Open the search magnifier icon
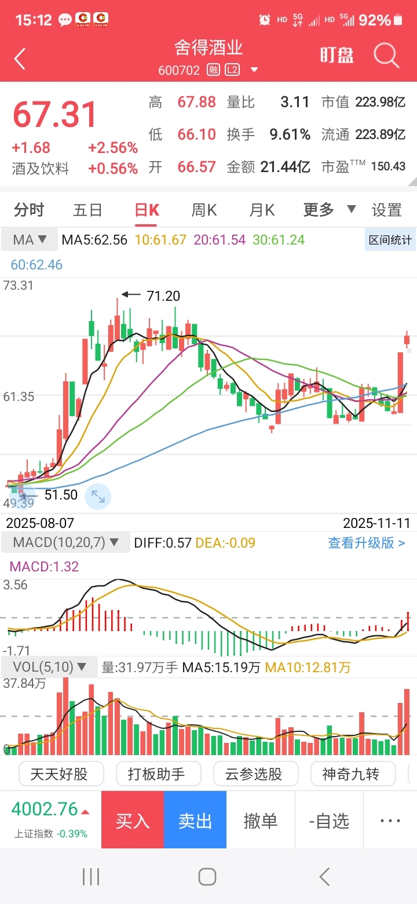Screen dimensions: 417x904 click(x=386, y=56)
